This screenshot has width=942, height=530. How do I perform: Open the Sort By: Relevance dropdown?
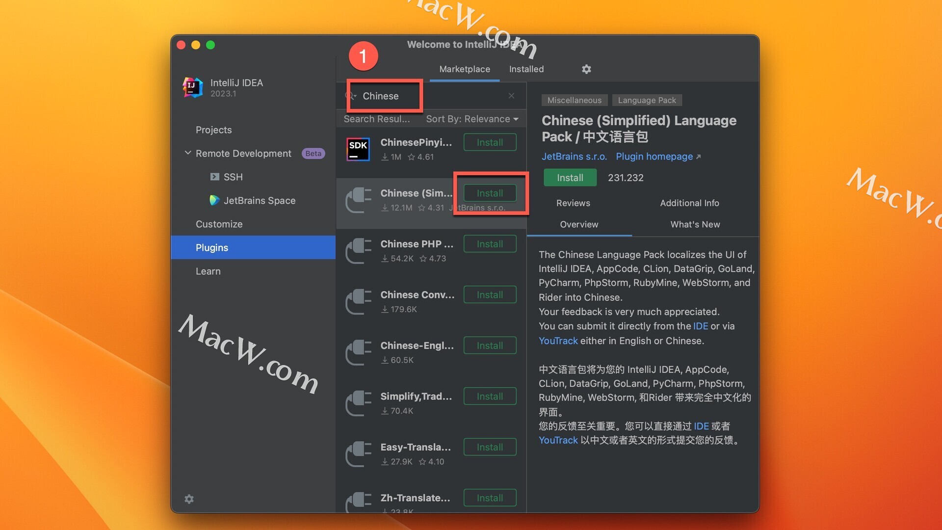(x=472, y=119)
